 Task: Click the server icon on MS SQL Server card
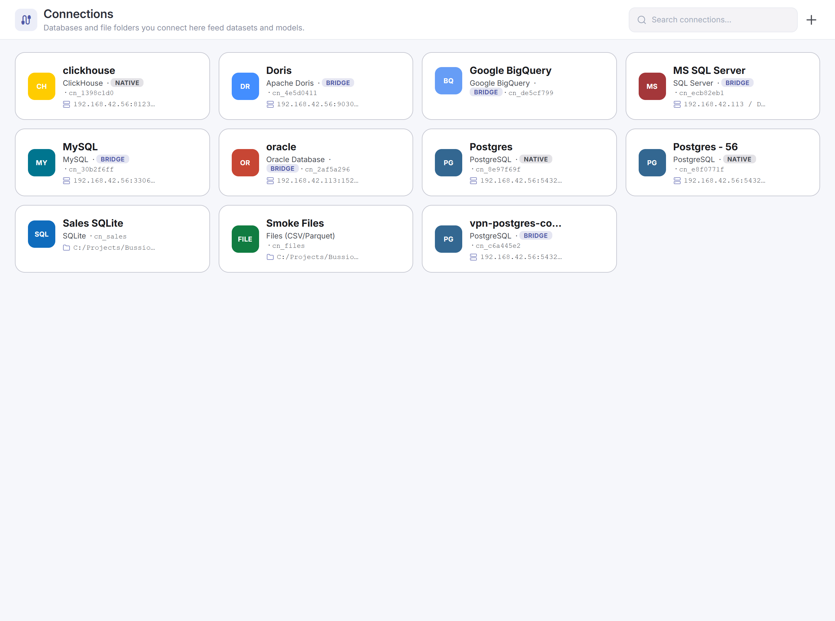677,105
